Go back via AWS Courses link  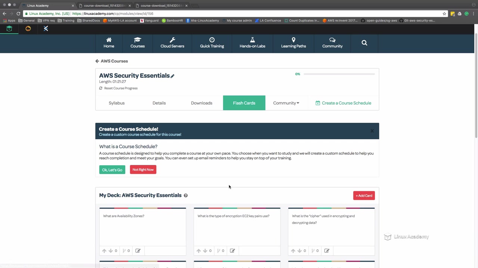[112, 61]
